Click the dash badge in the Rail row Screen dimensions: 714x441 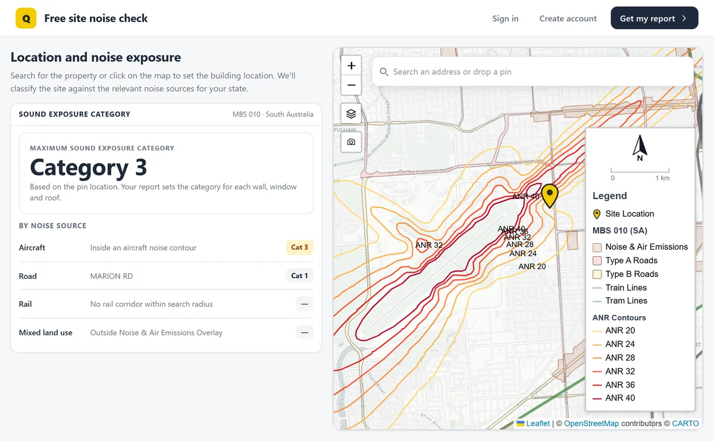[x=305, y=304]
